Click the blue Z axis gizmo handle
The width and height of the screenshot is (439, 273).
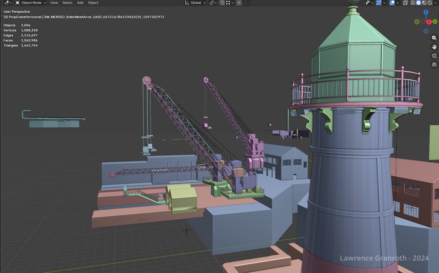426,12
